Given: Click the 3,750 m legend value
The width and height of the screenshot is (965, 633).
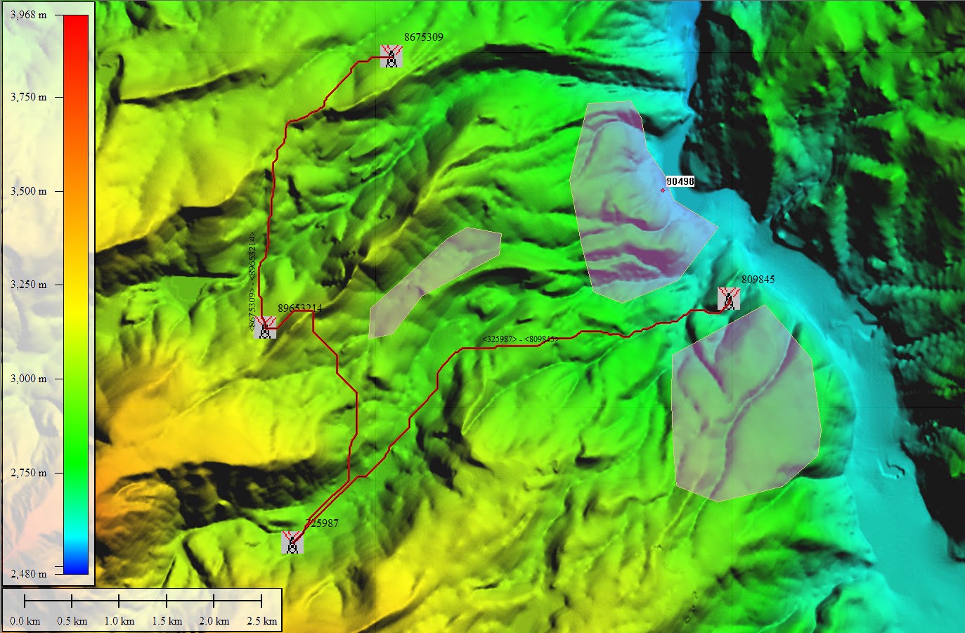Looking at the screenshot, I should point(29,96).
